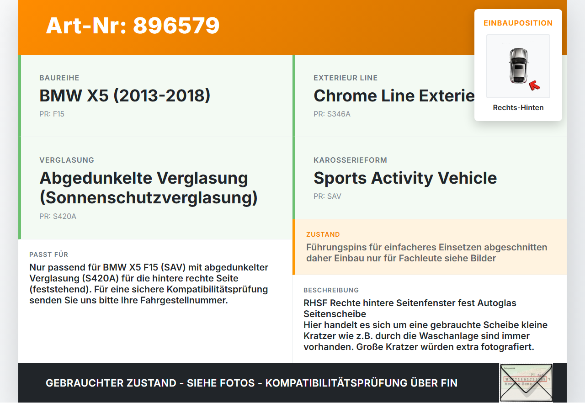Click the Einbauposition label
The image size is (585, 403).
[518, 23]
